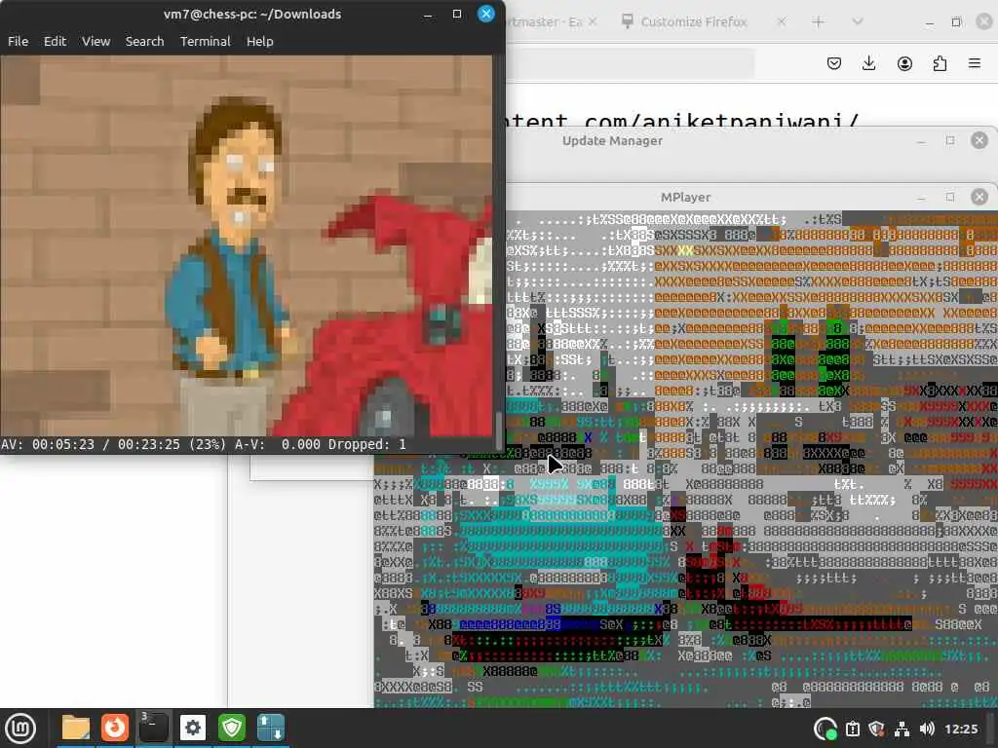
Task: Maximize the MPlayer window
Action: 950,197
